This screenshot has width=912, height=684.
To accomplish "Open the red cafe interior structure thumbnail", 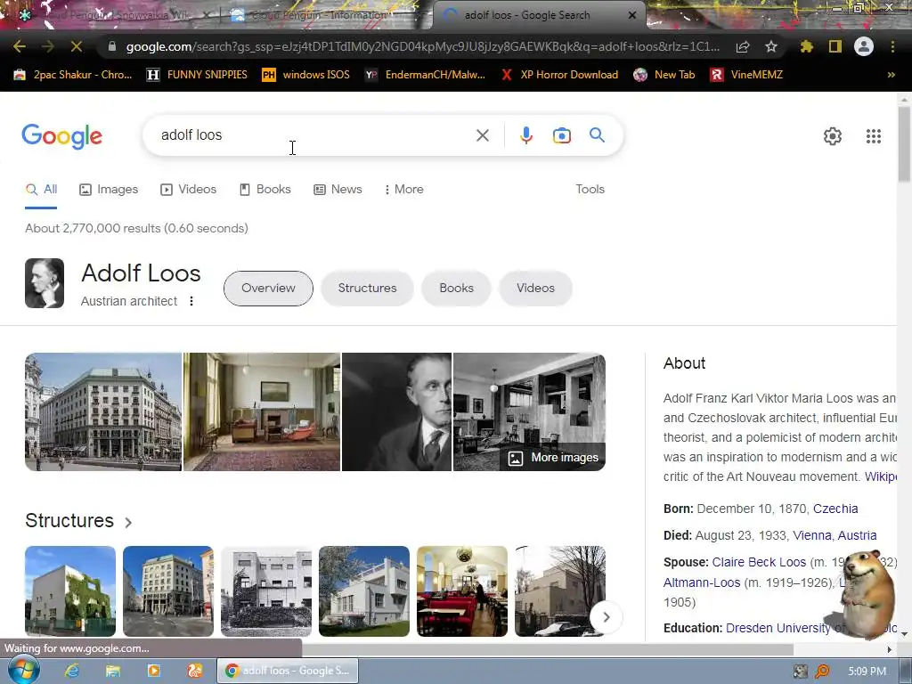I will (x=462, y=591).
